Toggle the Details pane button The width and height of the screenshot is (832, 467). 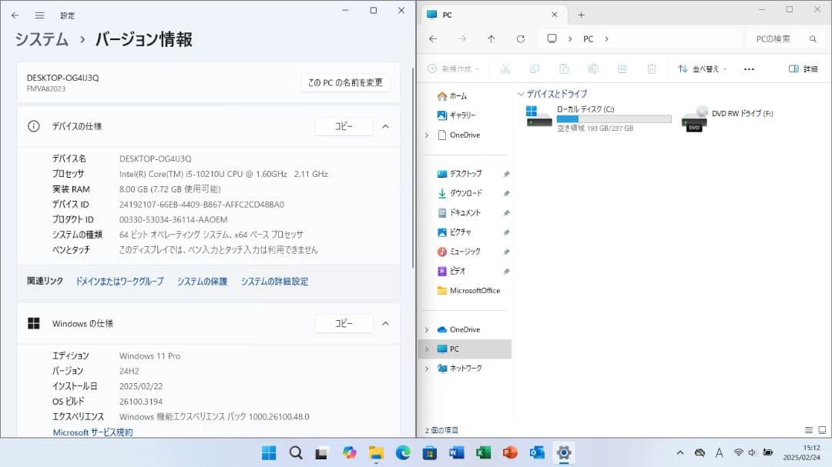[x=803, y=68]
